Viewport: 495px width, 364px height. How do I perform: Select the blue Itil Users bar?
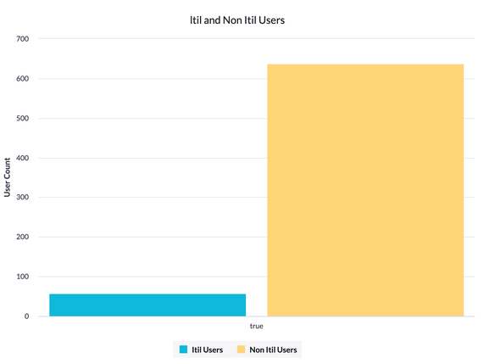pyautogui.click(x=147, y=305)
